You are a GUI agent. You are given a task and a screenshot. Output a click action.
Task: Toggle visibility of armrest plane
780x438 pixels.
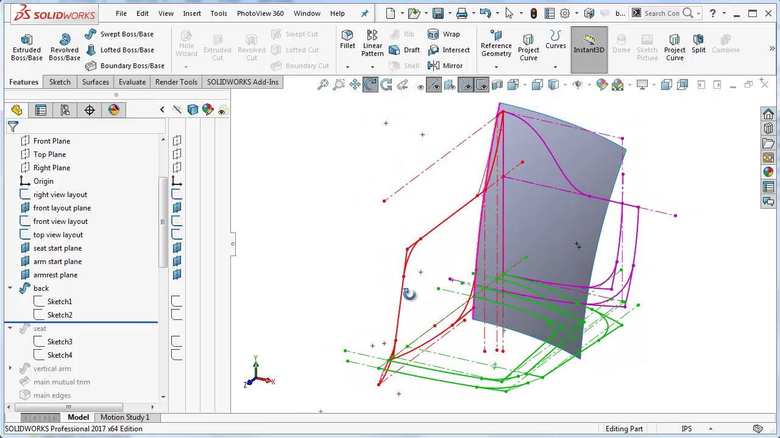click(x=177, y=274)
